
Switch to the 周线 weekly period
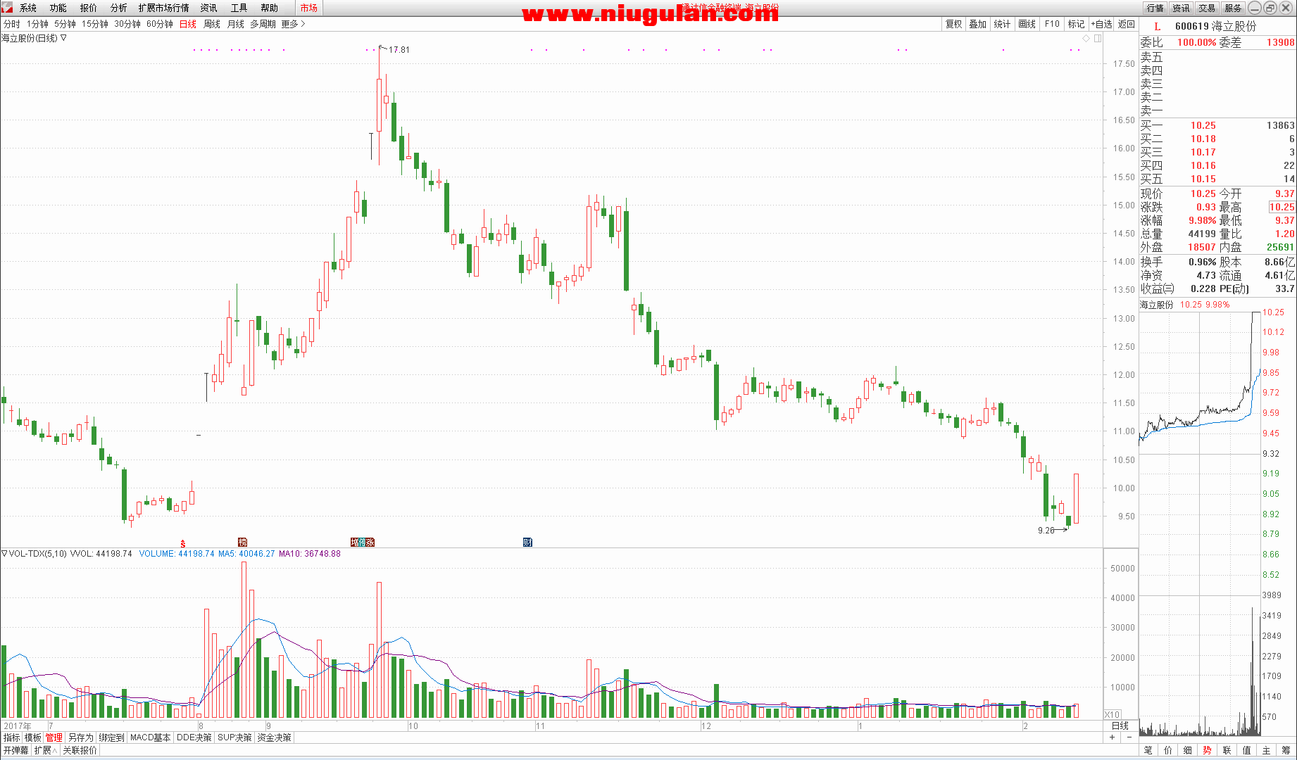tap(212, 24)
